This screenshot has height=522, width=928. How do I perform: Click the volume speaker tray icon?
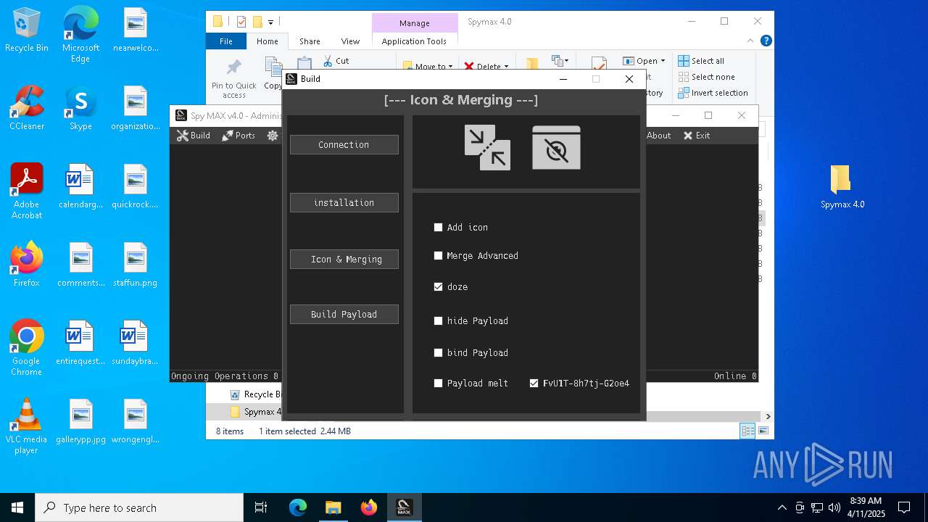point(834,507)
